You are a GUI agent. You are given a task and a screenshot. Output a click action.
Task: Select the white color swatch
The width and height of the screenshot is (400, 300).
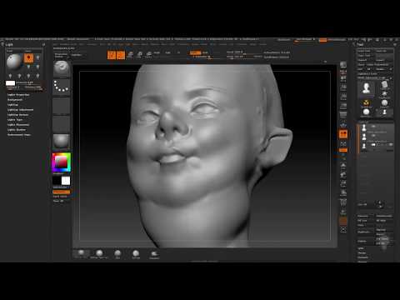[66, 181]
